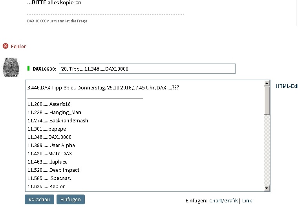Click the Deep Impact entry line
The height and width of the screenshot is (211, 298).
(53, 170)
